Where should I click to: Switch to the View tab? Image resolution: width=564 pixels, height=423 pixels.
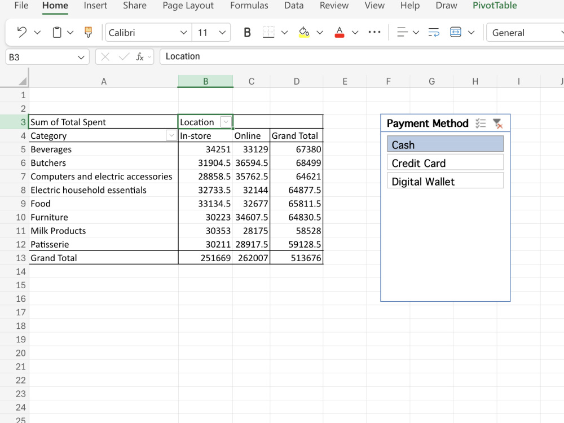pyautogui.click(x=374, y=6)
